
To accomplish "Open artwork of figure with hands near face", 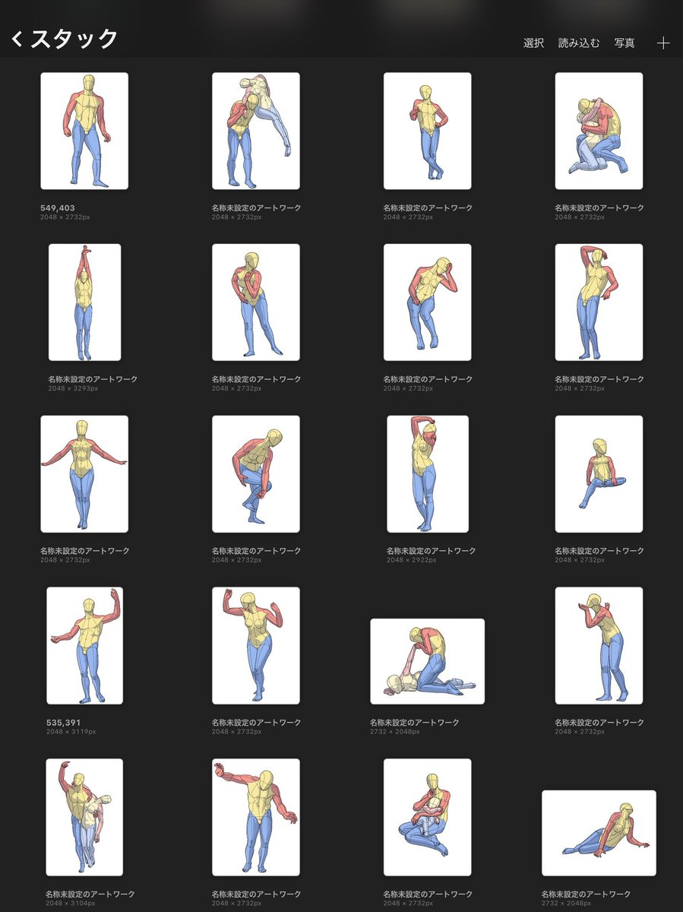I will click(x=599, y=646).
